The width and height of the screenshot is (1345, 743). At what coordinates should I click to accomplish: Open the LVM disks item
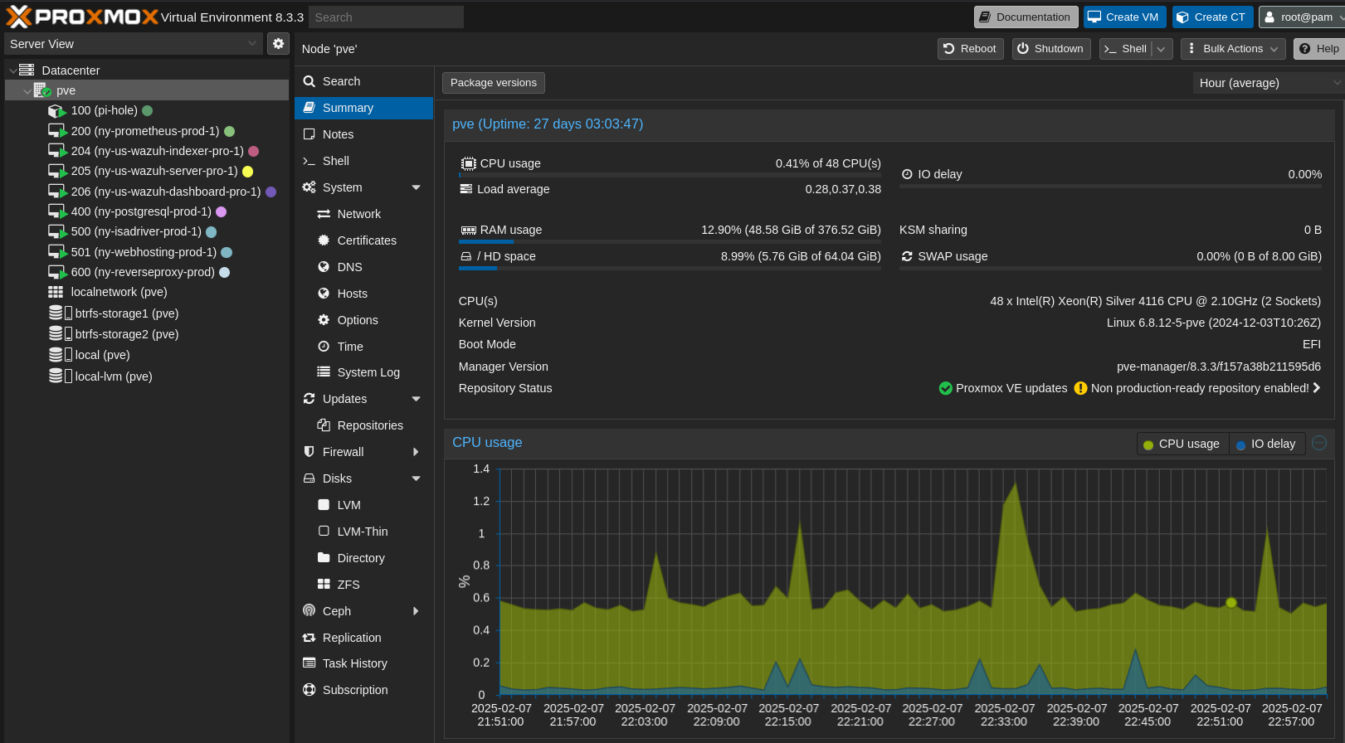[x=363, y=505]
